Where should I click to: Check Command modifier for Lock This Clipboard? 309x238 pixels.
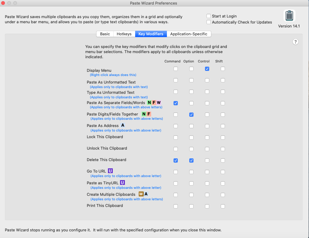click(176, 138)
